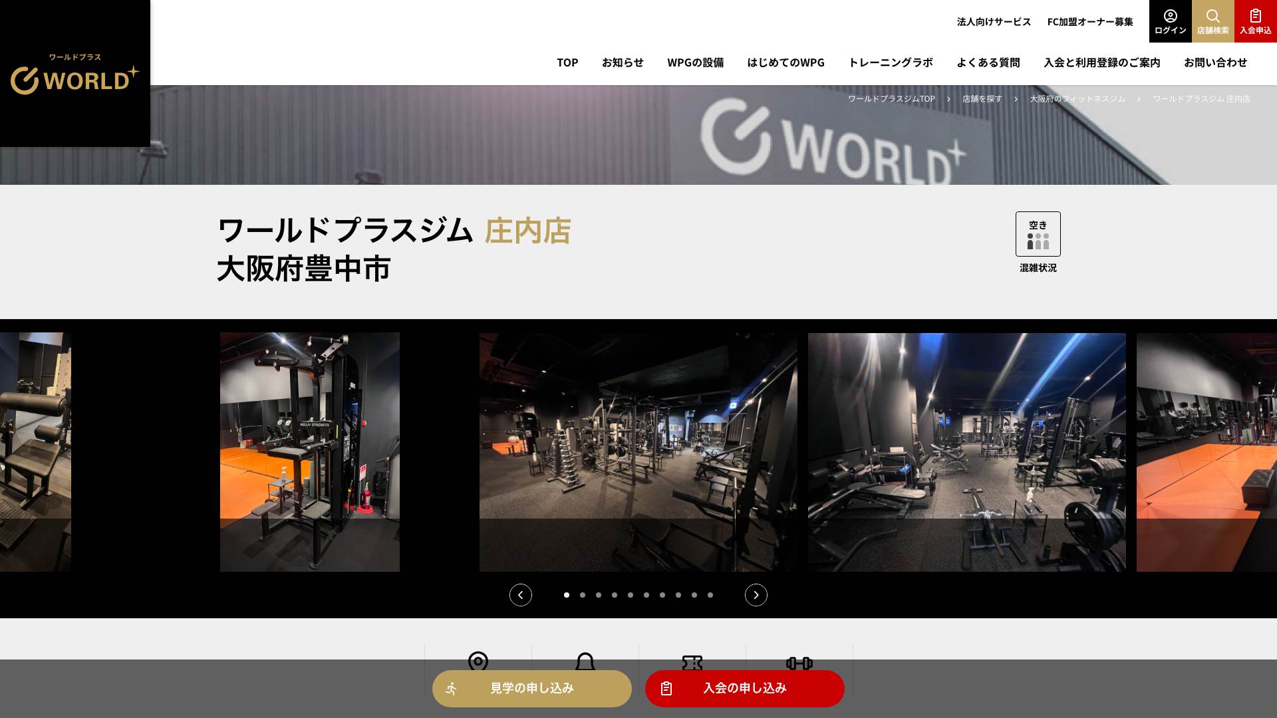Open the 混雑状況 congestion status icon

pyautogui.click(x=1038, y=234)
